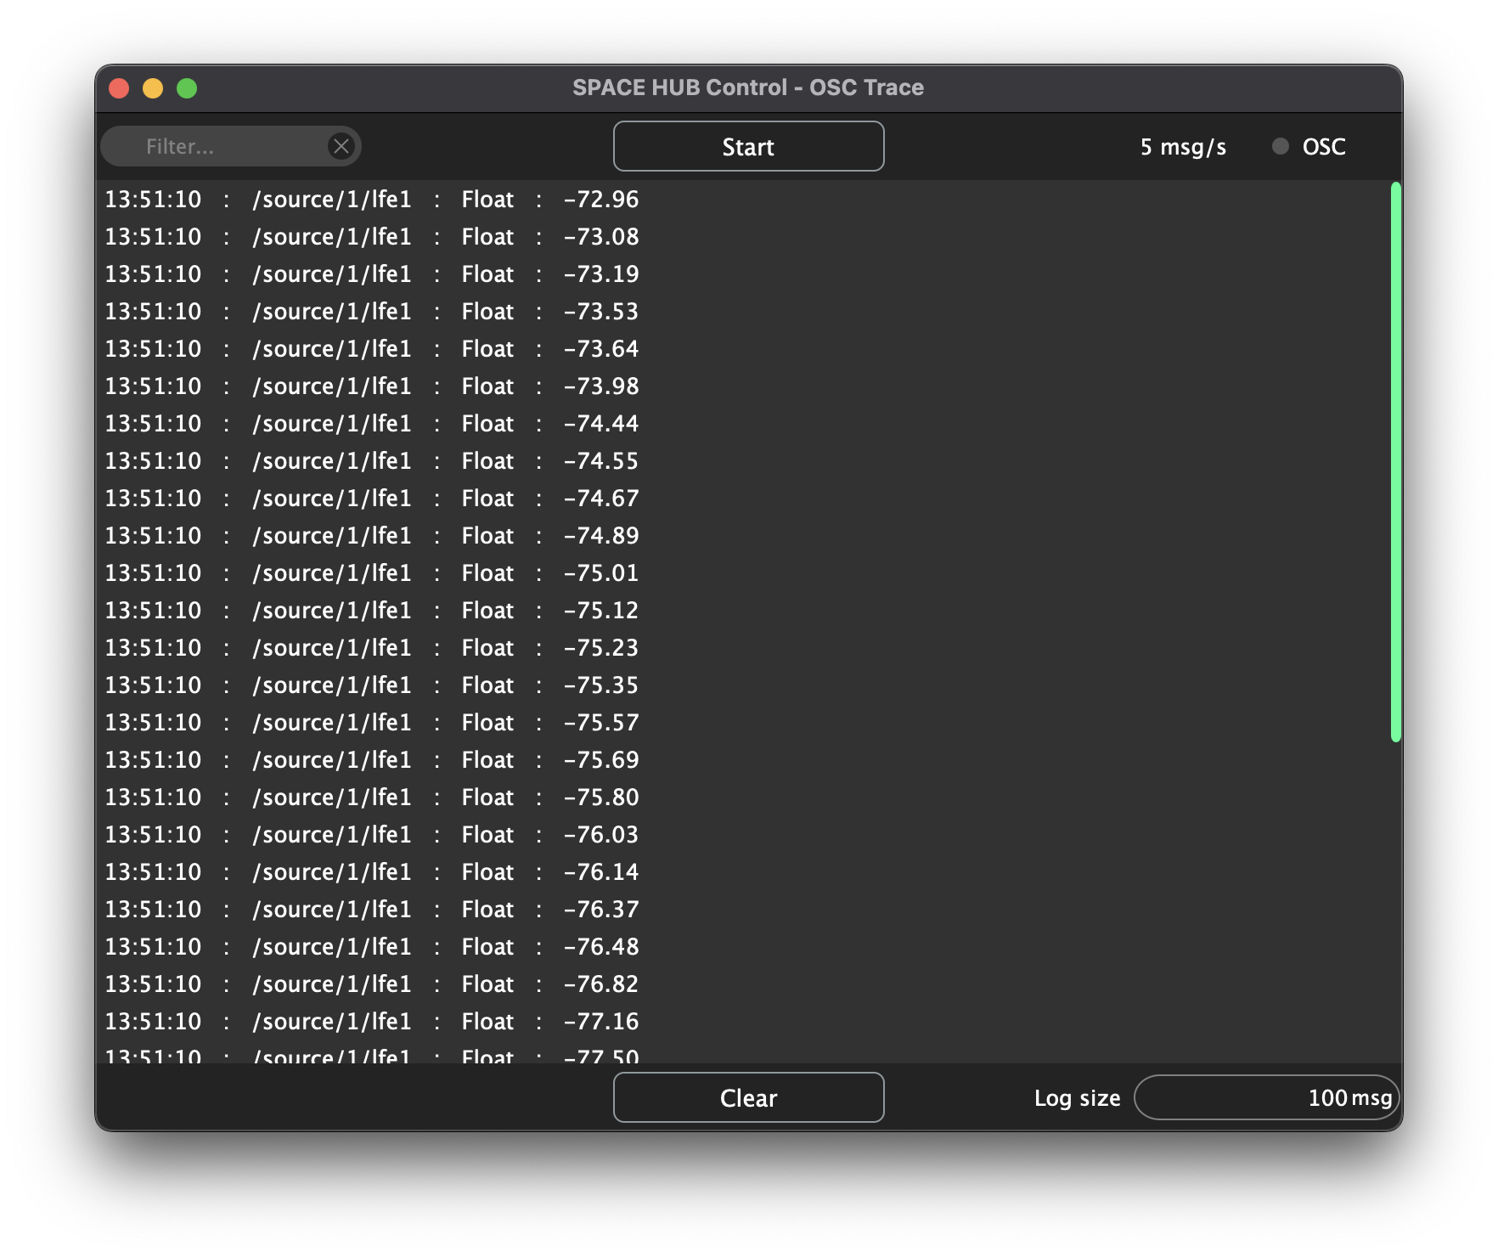The image size is (1498, 1257).
Task: Click the yellow minimize traffic light control
Action: click(x=153, y=87)
